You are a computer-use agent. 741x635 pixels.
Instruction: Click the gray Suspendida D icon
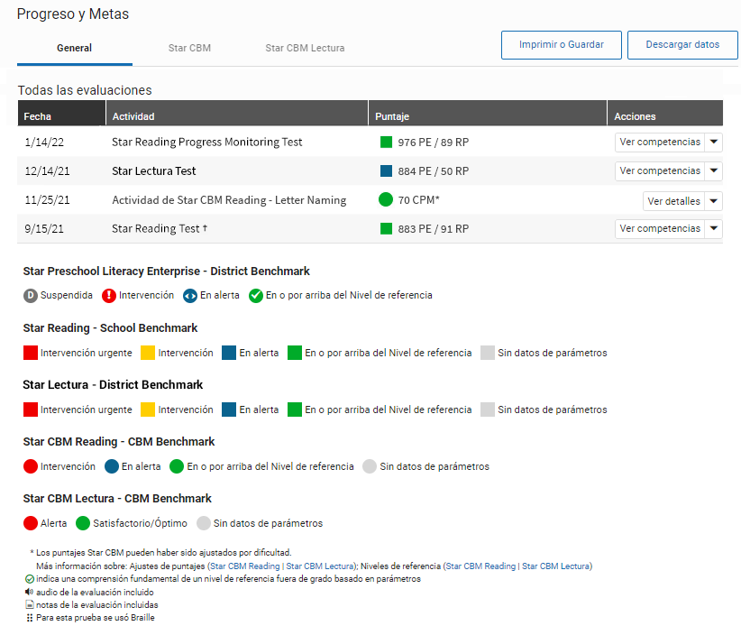31,296
